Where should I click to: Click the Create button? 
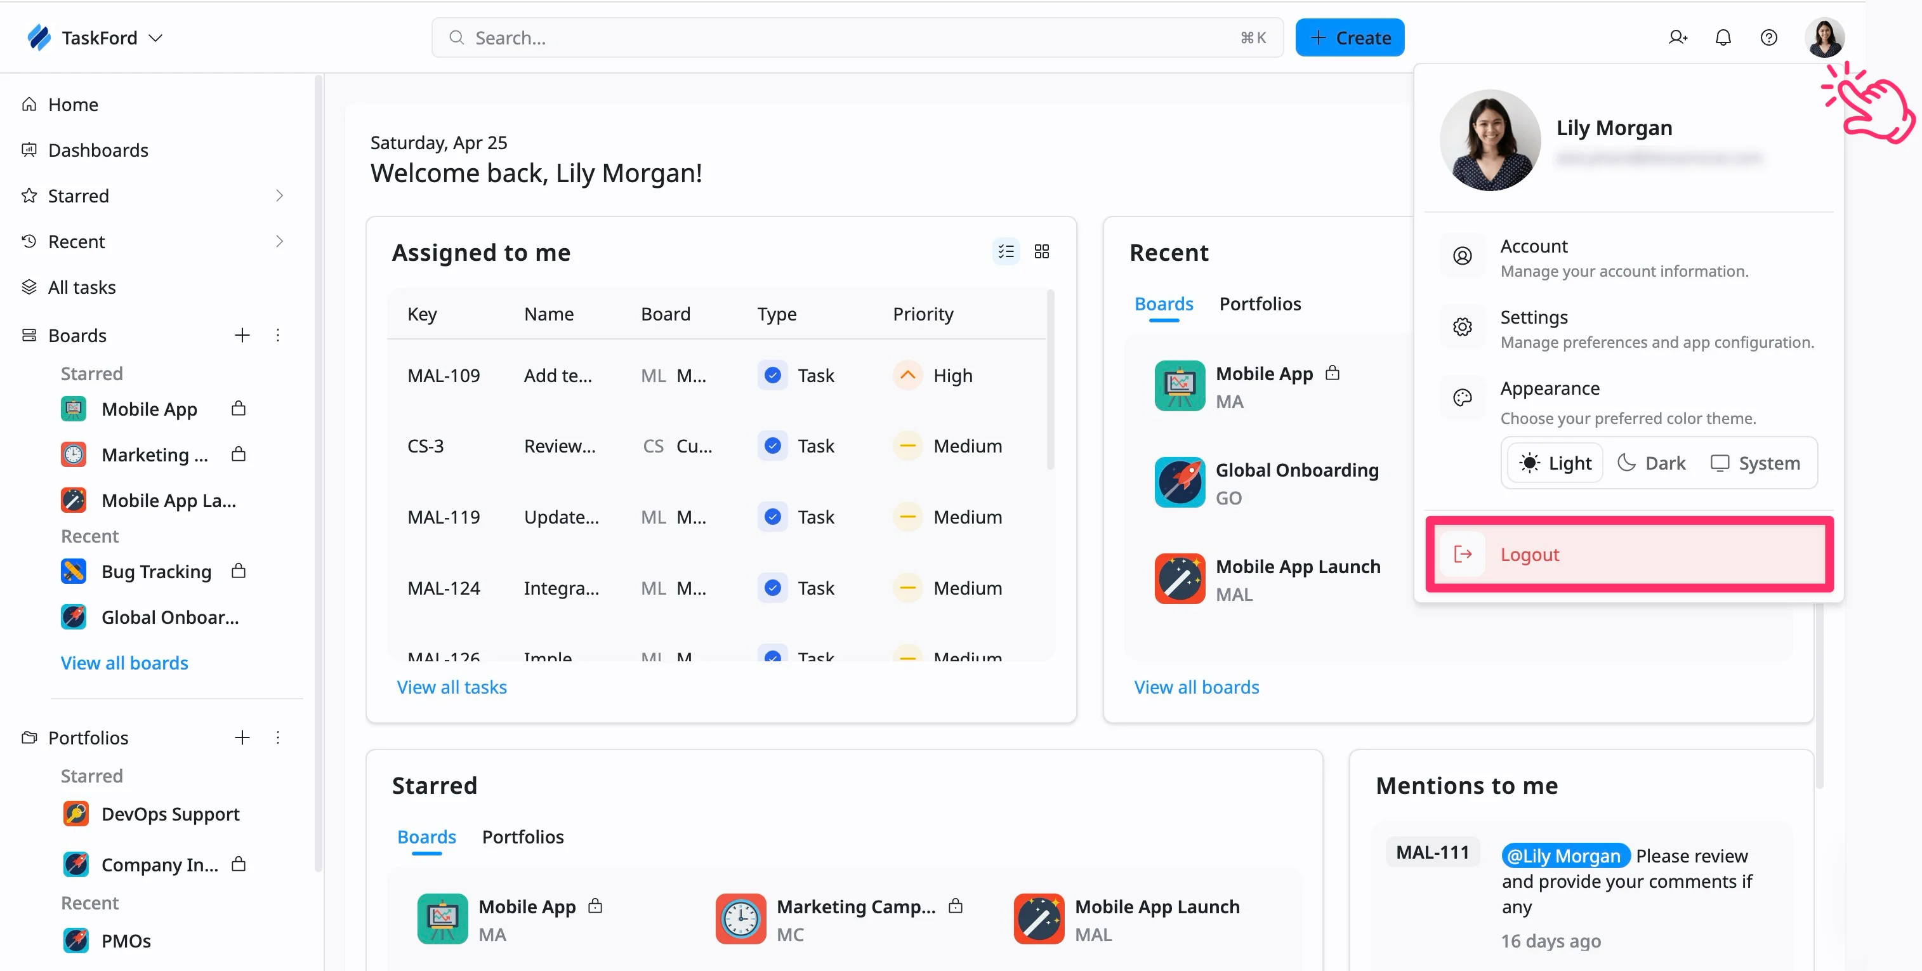tap(1349, 37)
